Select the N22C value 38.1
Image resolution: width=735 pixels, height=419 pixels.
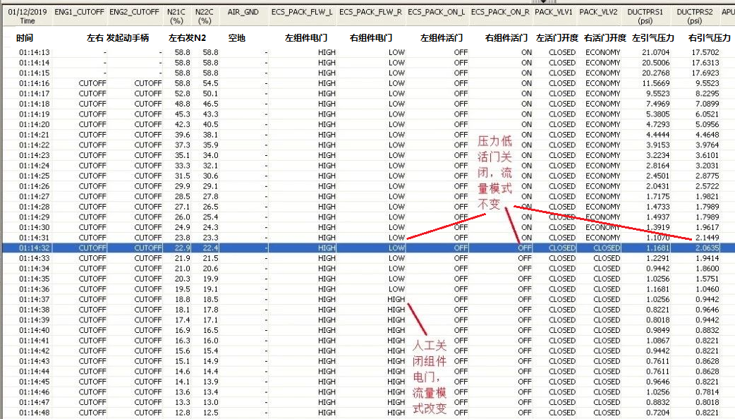coord(210,135)
